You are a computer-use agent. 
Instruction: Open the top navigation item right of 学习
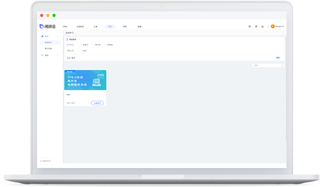point(125,27)
